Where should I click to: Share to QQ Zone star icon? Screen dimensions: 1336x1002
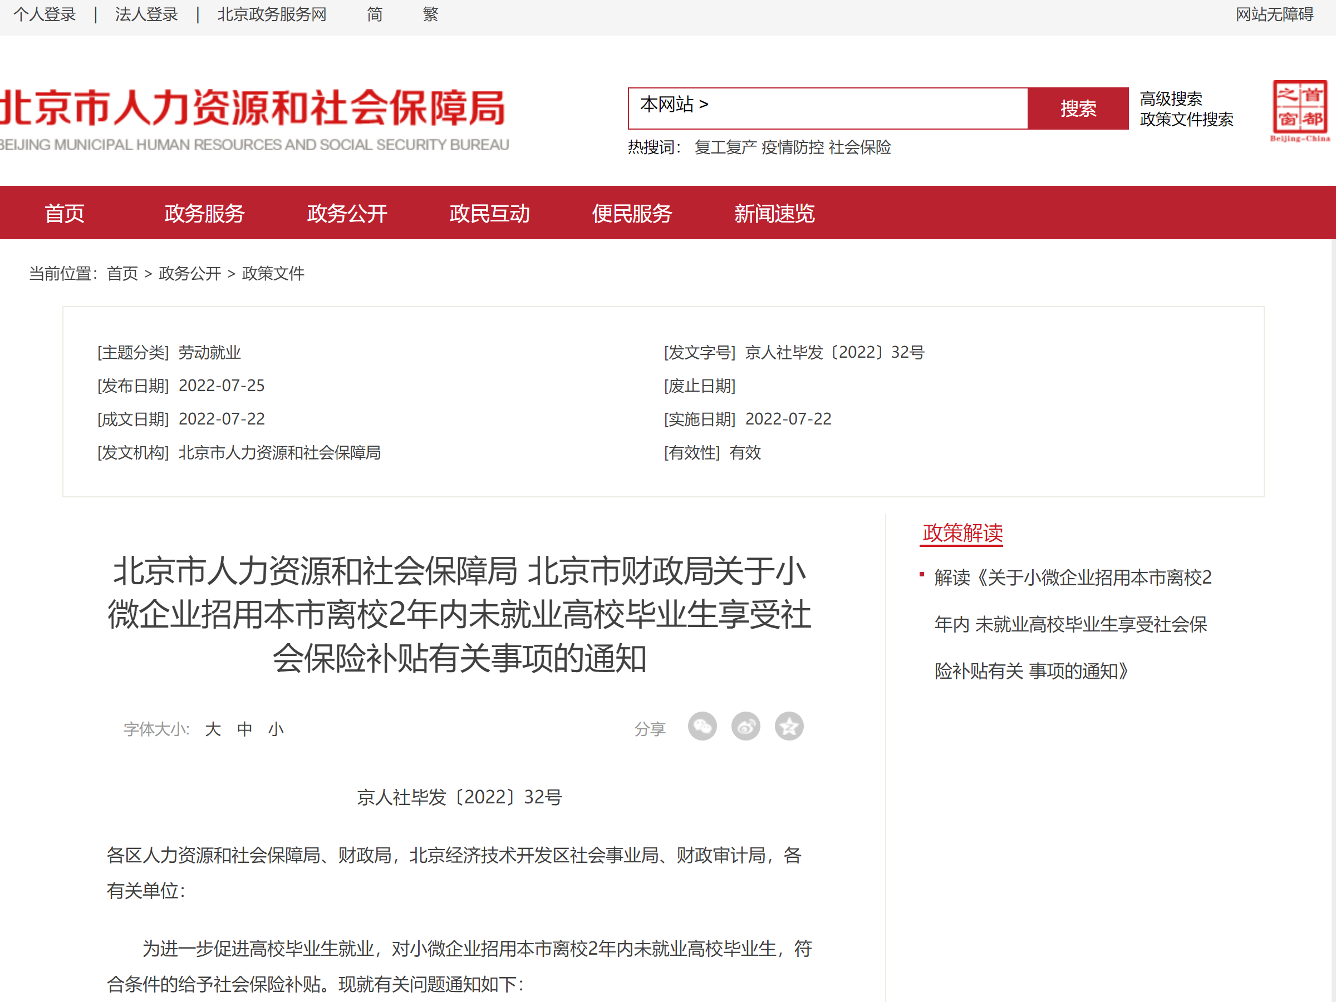pyautogui.click(x=789, y=726)
